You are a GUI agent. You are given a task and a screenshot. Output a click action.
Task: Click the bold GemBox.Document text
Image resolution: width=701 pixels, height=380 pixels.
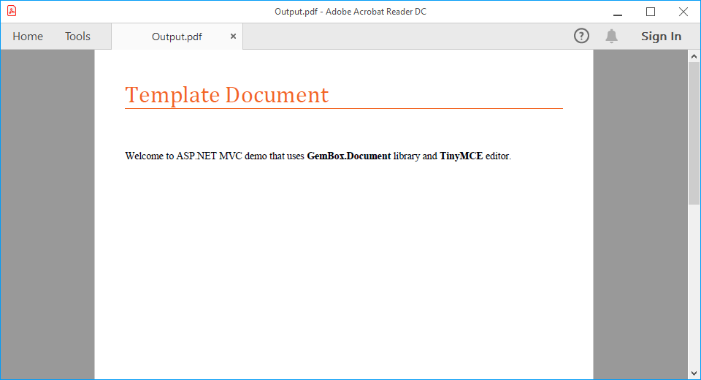point(348,156)
